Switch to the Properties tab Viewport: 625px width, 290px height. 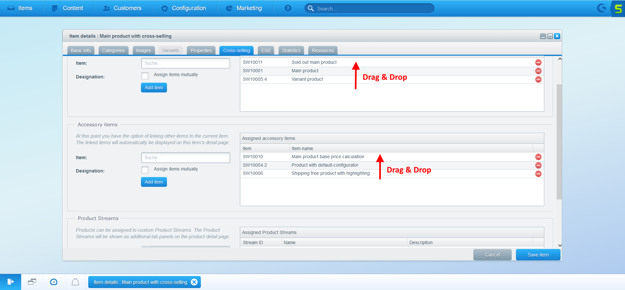coord(201,50)
